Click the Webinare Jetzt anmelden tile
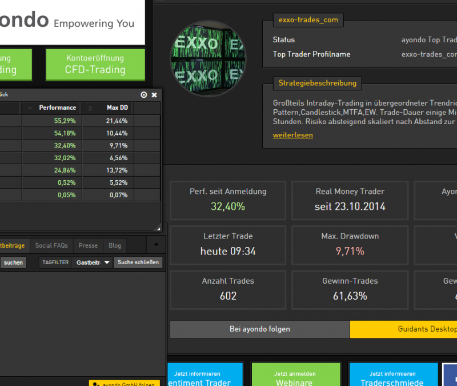This screenshot has width=457, height=386. coord(294,375)
